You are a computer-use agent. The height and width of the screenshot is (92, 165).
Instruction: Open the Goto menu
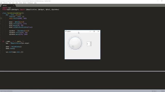pos(17,3)
